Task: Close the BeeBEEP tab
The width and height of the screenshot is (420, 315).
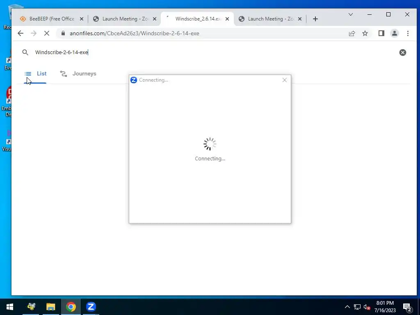Action: tap(82, 19)
